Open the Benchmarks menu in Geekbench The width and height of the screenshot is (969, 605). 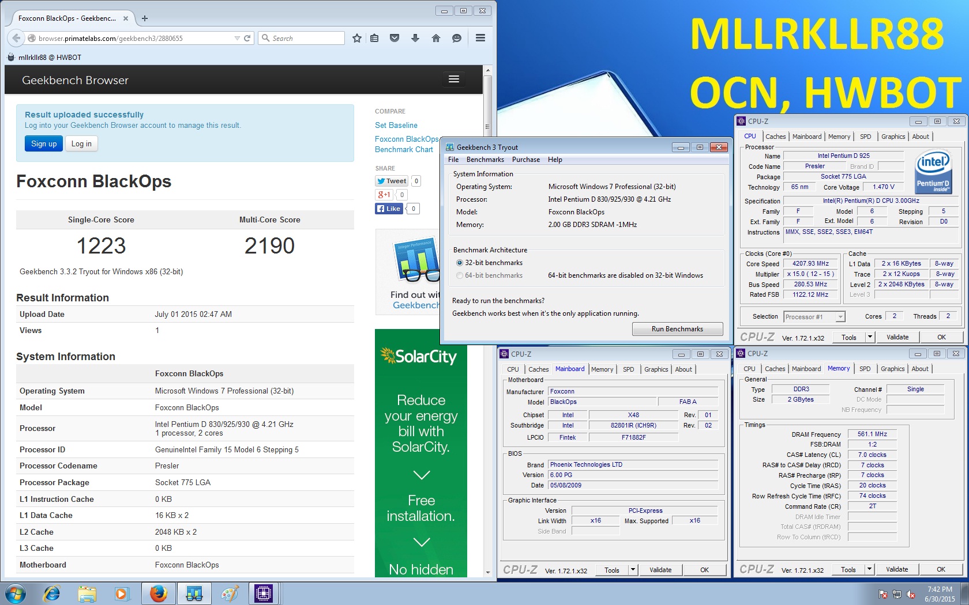[x=485, y=160]
